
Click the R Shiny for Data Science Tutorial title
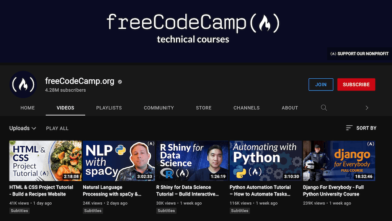pyautogui.click(x=188, y=190)
